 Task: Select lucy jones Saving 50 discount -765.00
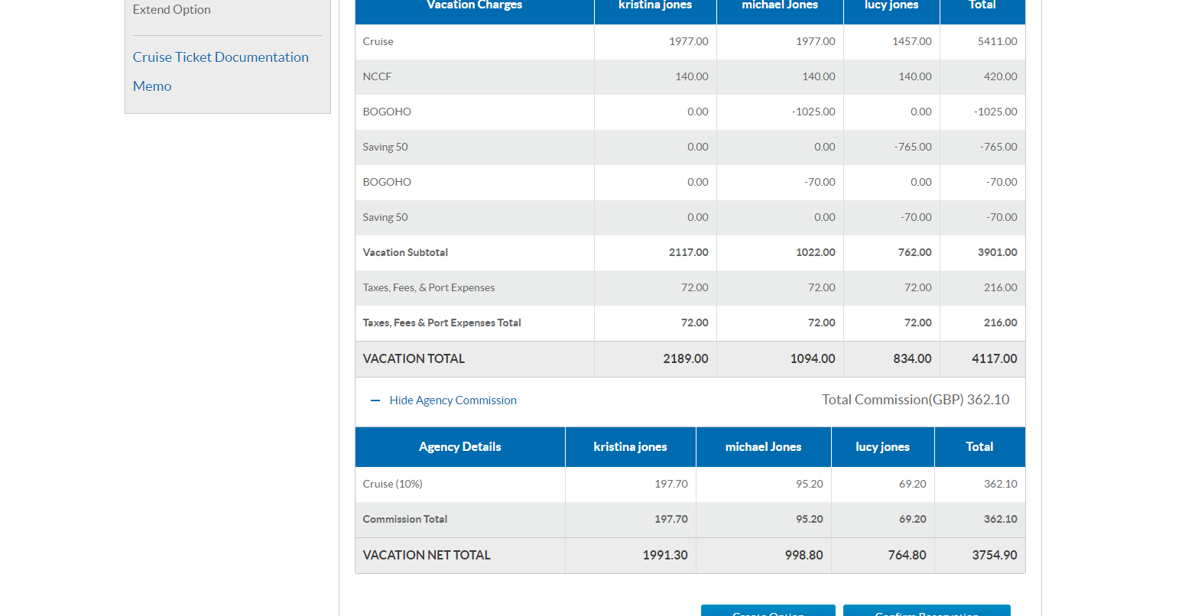point(913,148)
